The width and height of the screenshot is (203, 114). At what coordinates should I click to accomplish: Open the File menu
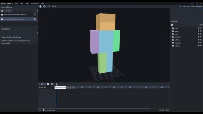click(x=16, y=3)
